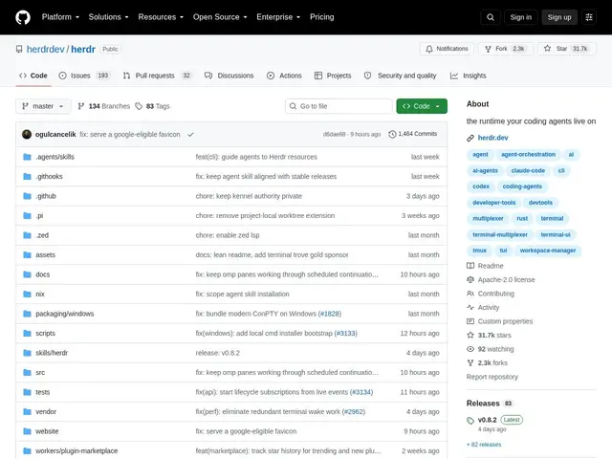The height and width of the screenshot is (459, 612).
Task: Select the Code tab
Action: [33, 76]
